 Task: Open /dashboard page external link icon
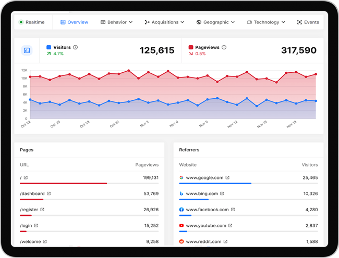[x=49, y=193]
